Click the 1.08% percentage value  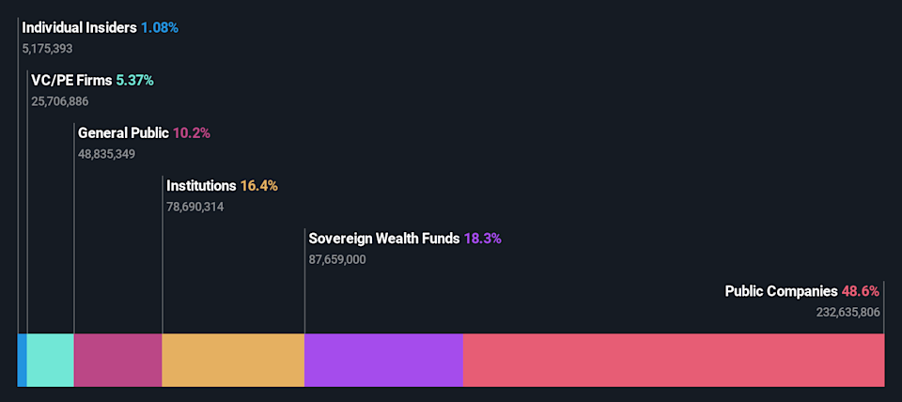(x=160, y=27)
